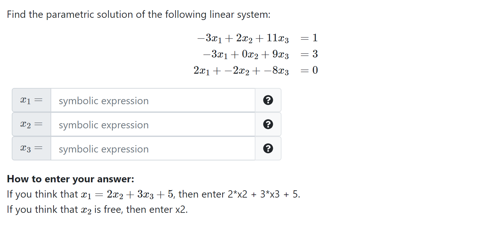Screen dimensions: 479x236
Task: Click inside the x2 symbolic expression field
Action: point(153,124)
